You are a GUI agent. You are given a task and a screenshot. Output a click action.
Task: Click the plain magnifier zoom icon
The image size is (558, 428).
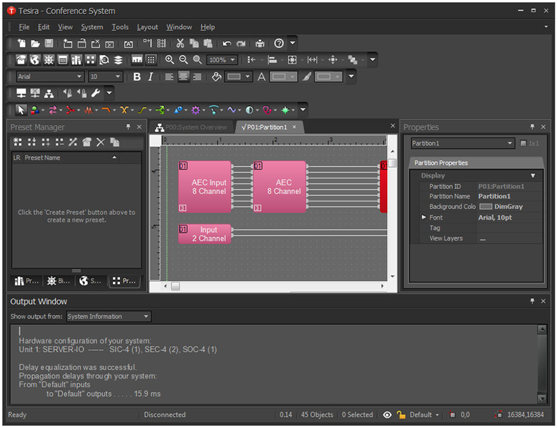[x=197, y=60]
